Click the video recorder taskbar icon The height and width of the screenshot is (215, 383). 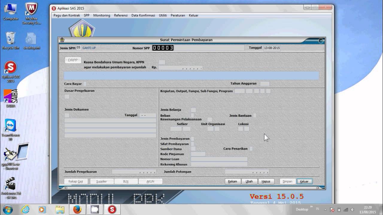point(95,210)
